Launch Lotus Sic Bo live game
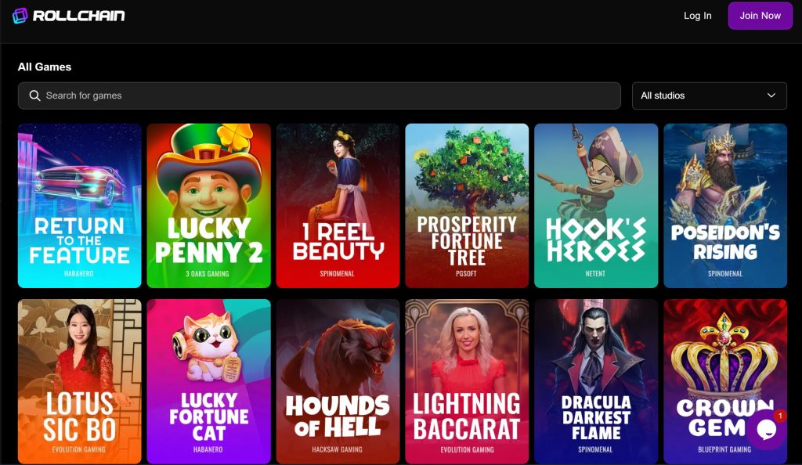 (x=79, y=381)
